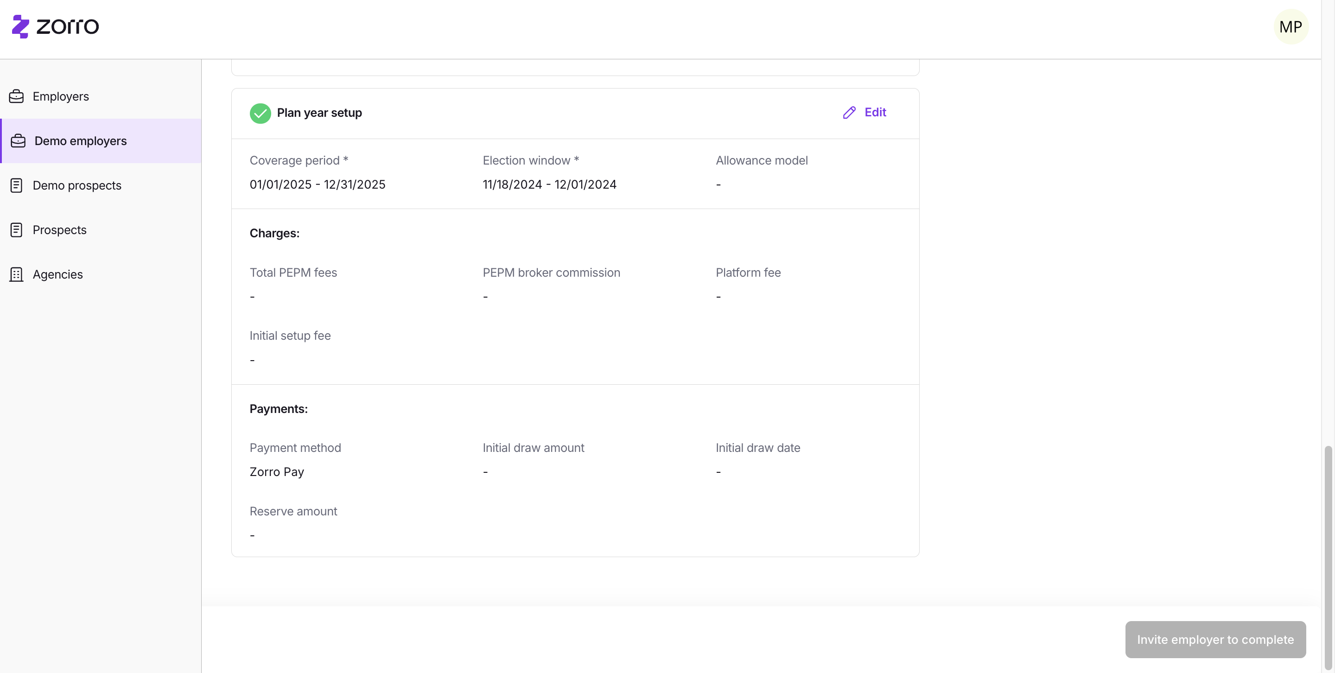Click the Plan year setup heading
This screenshot has height=673, width=1335.
tap(319, 113)
